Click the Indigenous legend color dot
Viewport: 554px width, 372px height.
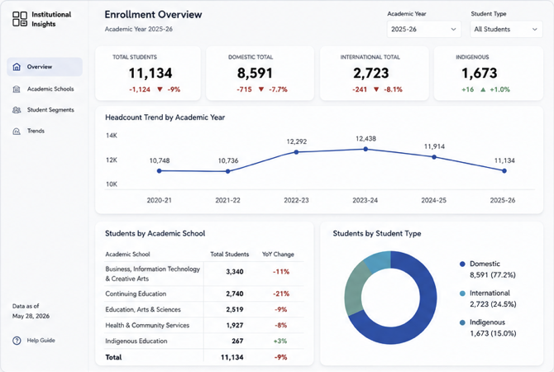(462, 322)
